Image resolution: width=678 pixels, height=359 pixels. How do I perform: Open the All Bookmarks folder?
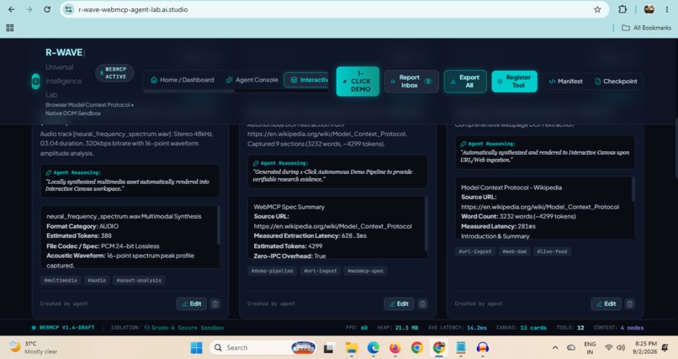click(x=646, y=28)
